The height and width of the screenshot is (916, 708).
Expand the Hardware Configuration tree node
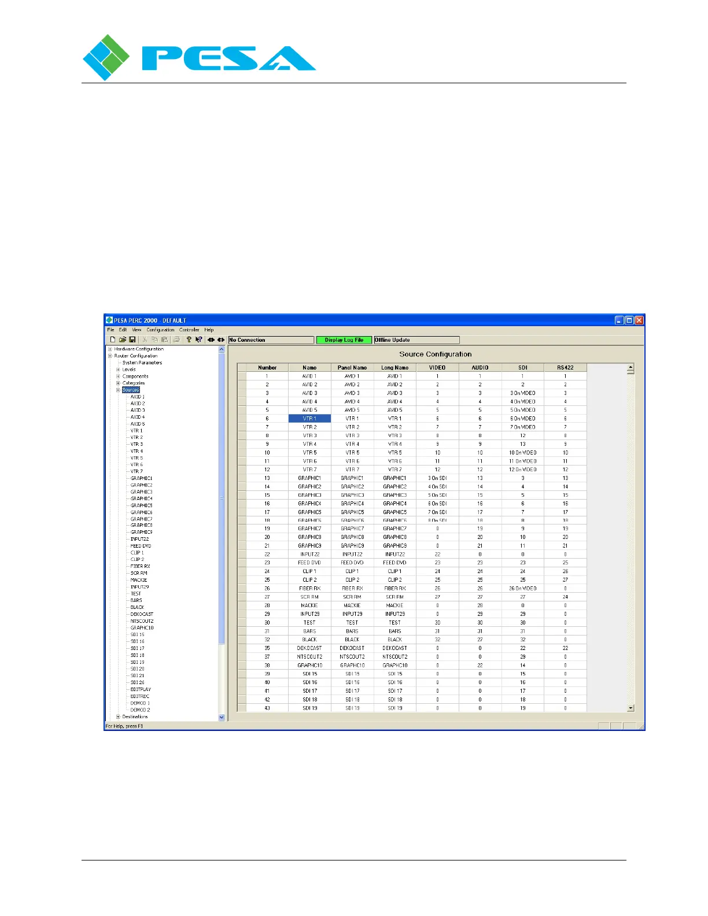tap(110, 349)
